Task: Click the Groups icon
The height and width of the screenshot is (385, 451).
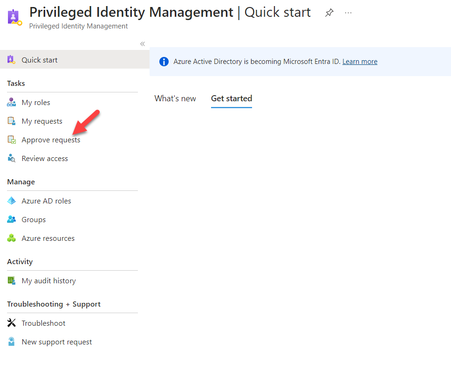Action: coord(11,219)
